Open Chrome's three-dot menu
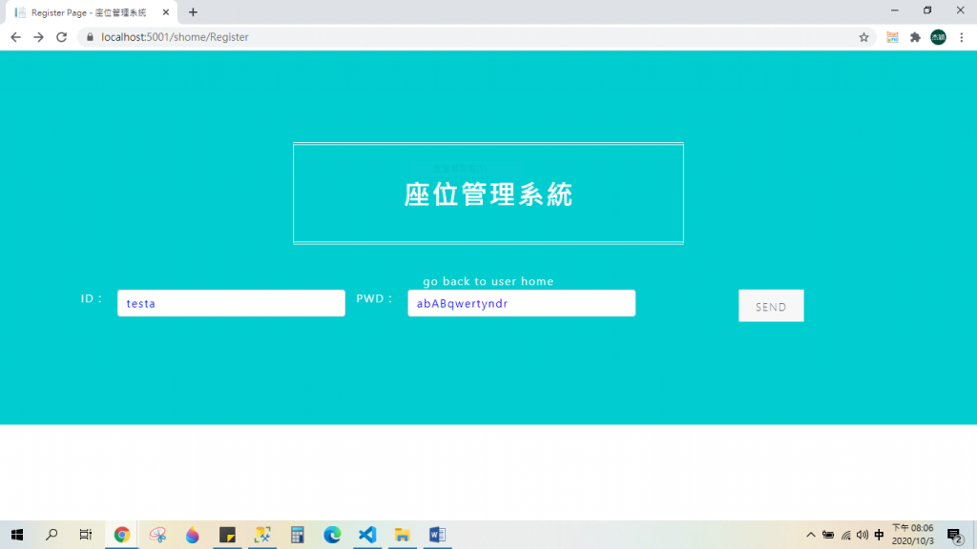977x549 pixels. [x=962, y=37]
